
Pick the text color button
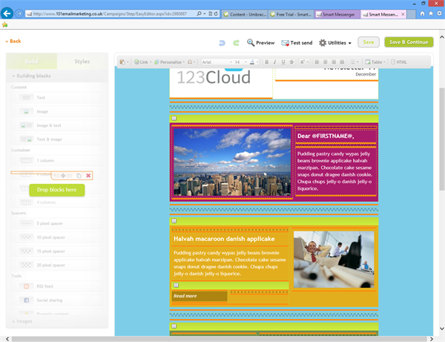[x=254, y=62]
